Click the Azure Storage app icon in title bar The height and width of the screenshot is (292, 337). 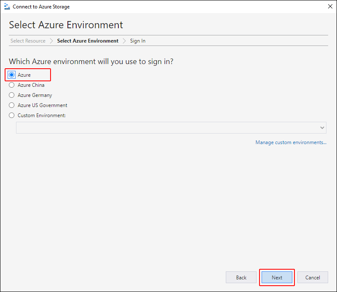7,7
